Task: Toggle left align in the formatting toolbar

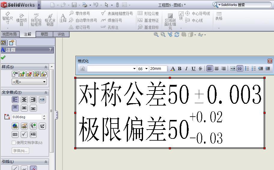Action: coord(210,69)
